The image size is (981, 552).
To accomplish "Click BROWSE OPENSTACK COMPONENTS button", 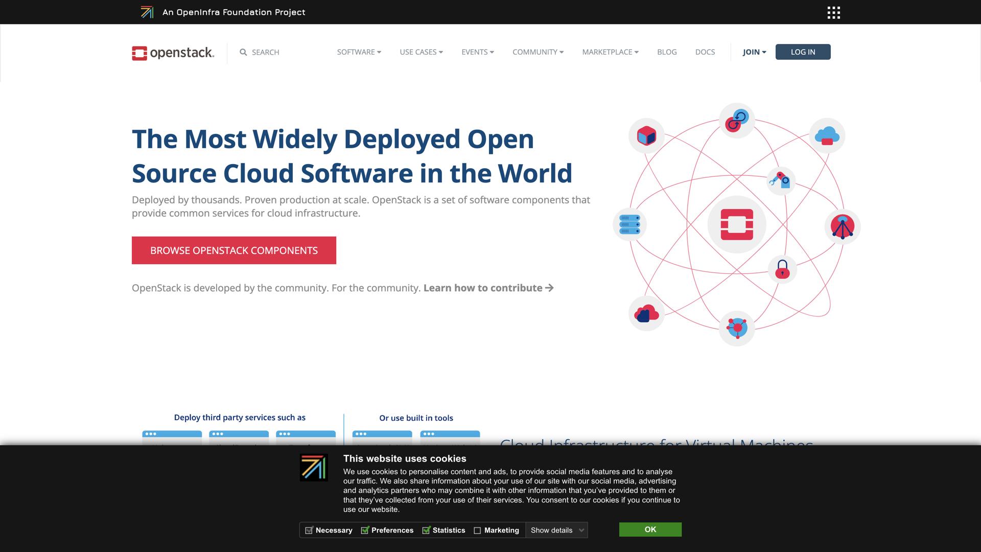I will (233, 250).
